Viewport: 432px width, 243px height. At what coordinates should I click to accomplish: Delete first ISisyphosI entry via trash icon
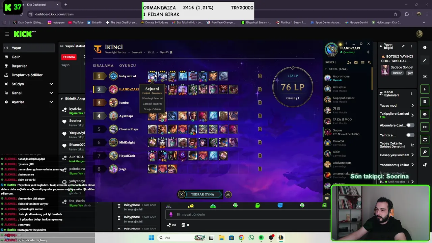[x=119, y=207]
